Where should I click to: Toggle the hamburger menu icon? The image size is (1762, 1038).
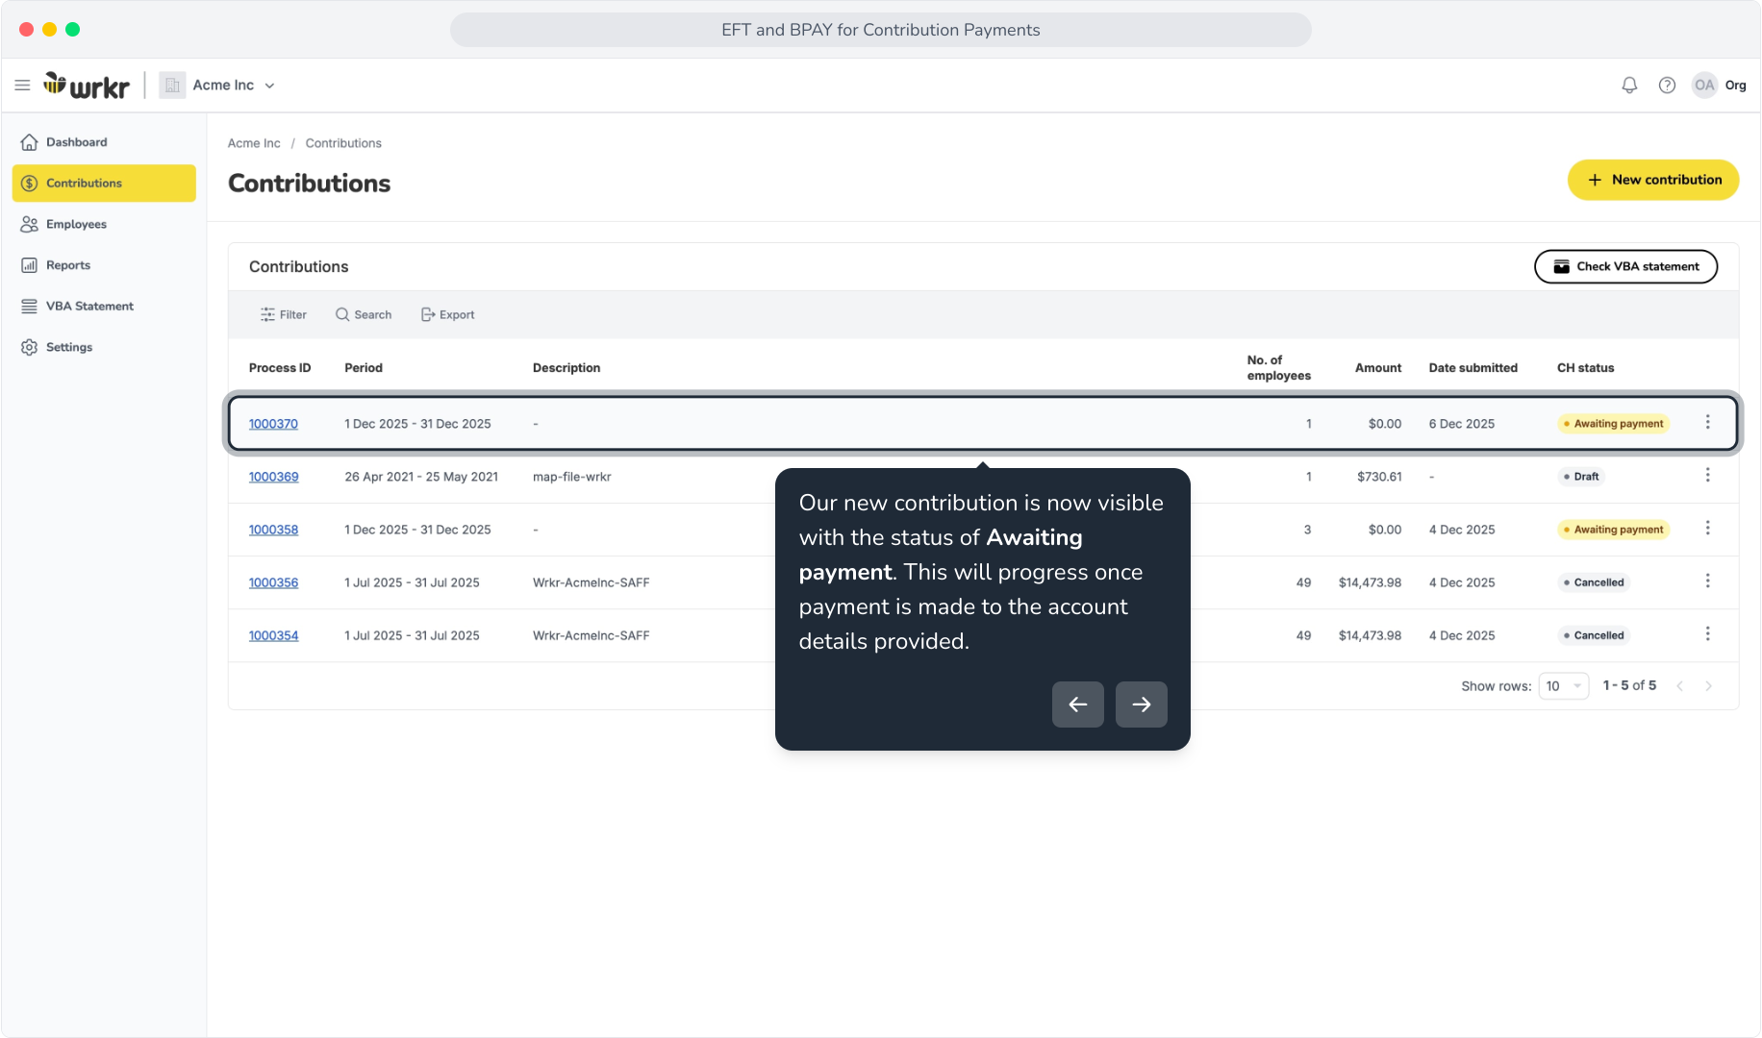(x=22, y=86)
